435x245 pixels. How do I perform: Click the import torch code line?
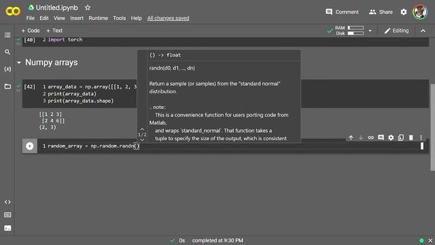(65, 39)
